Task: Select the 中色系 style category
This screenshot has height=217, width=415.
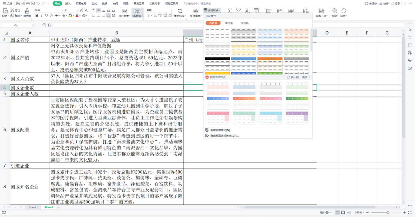Action: (229, 23)
